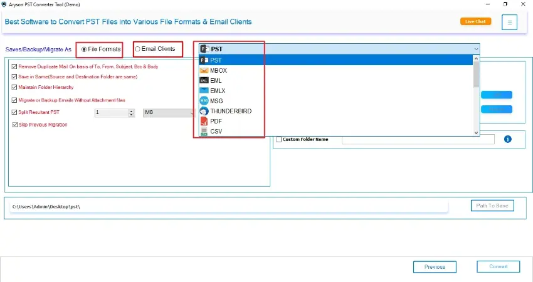533x282 pixels.
Task: Click the Live Chat button
Action: pos(475,21)
